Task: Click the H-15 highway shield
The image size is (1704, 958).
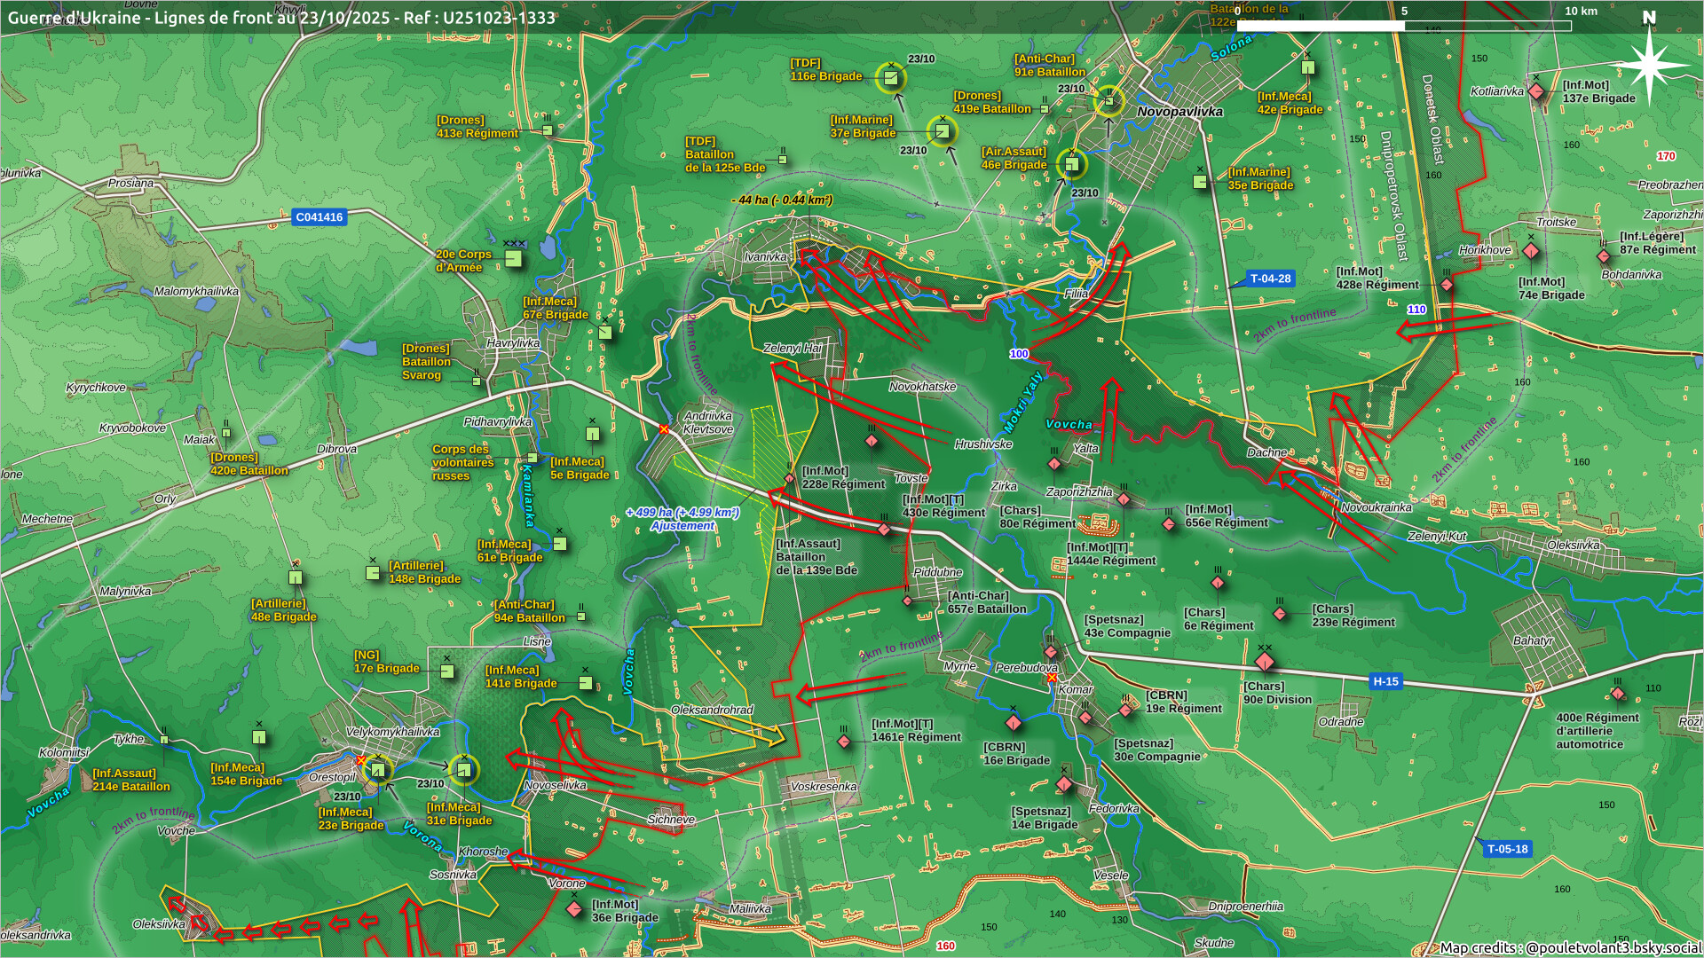Action: pos(1384,681)
